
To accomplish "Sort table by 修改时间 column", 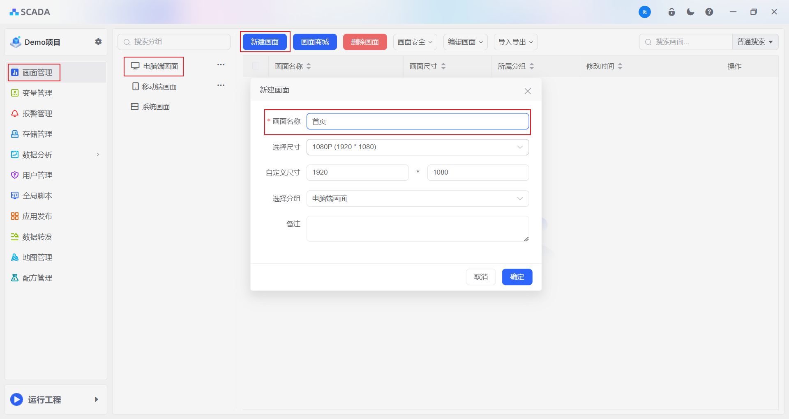I will [620, 66].
